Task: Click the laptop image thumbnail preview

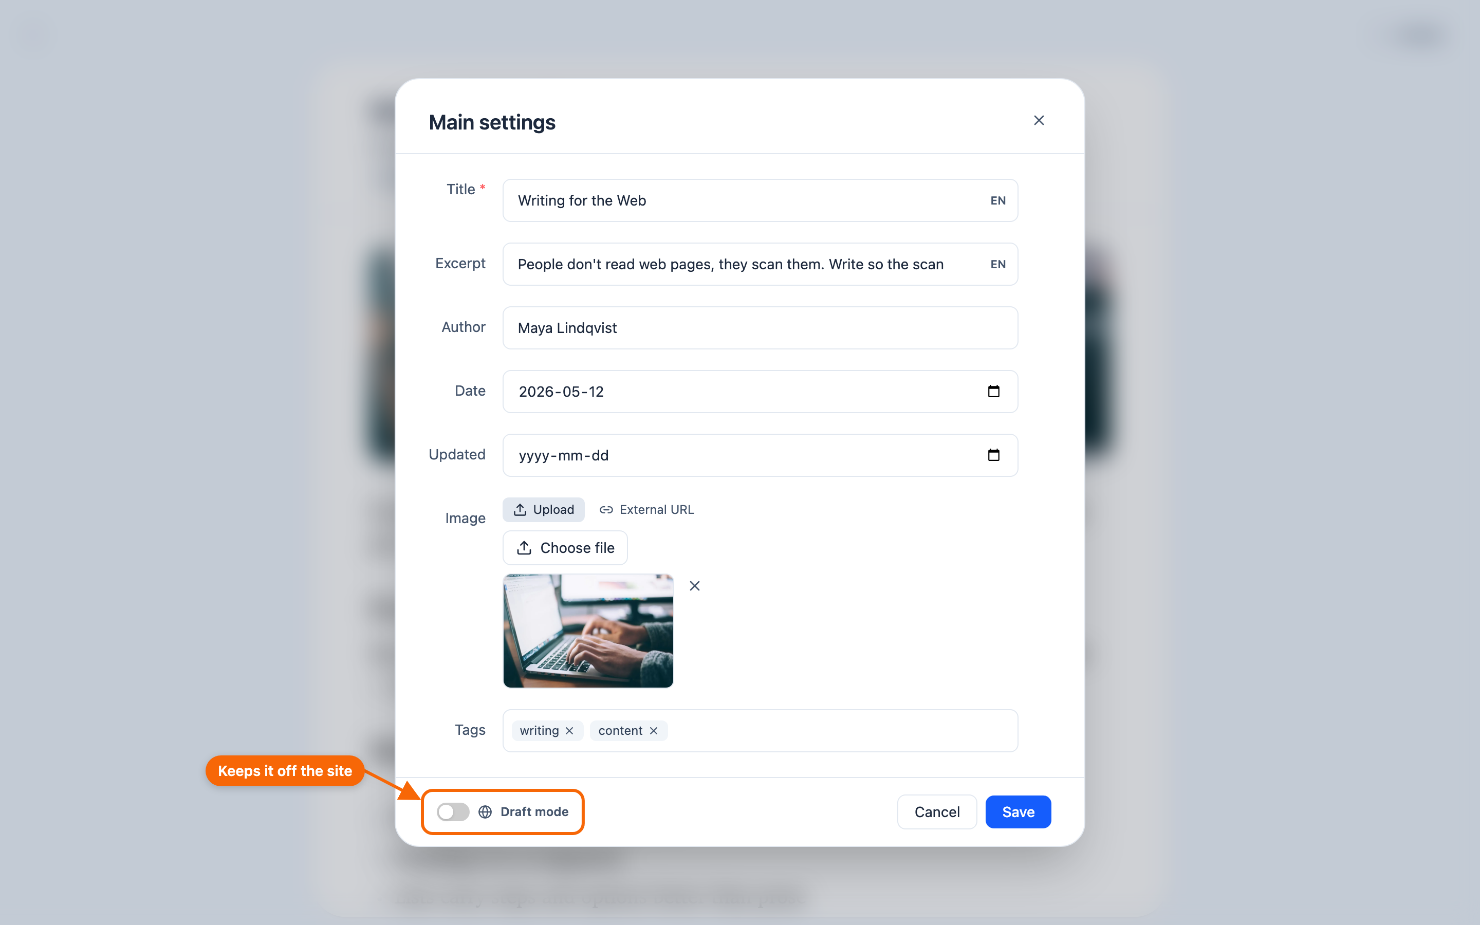Action: [x=588, y=631]
